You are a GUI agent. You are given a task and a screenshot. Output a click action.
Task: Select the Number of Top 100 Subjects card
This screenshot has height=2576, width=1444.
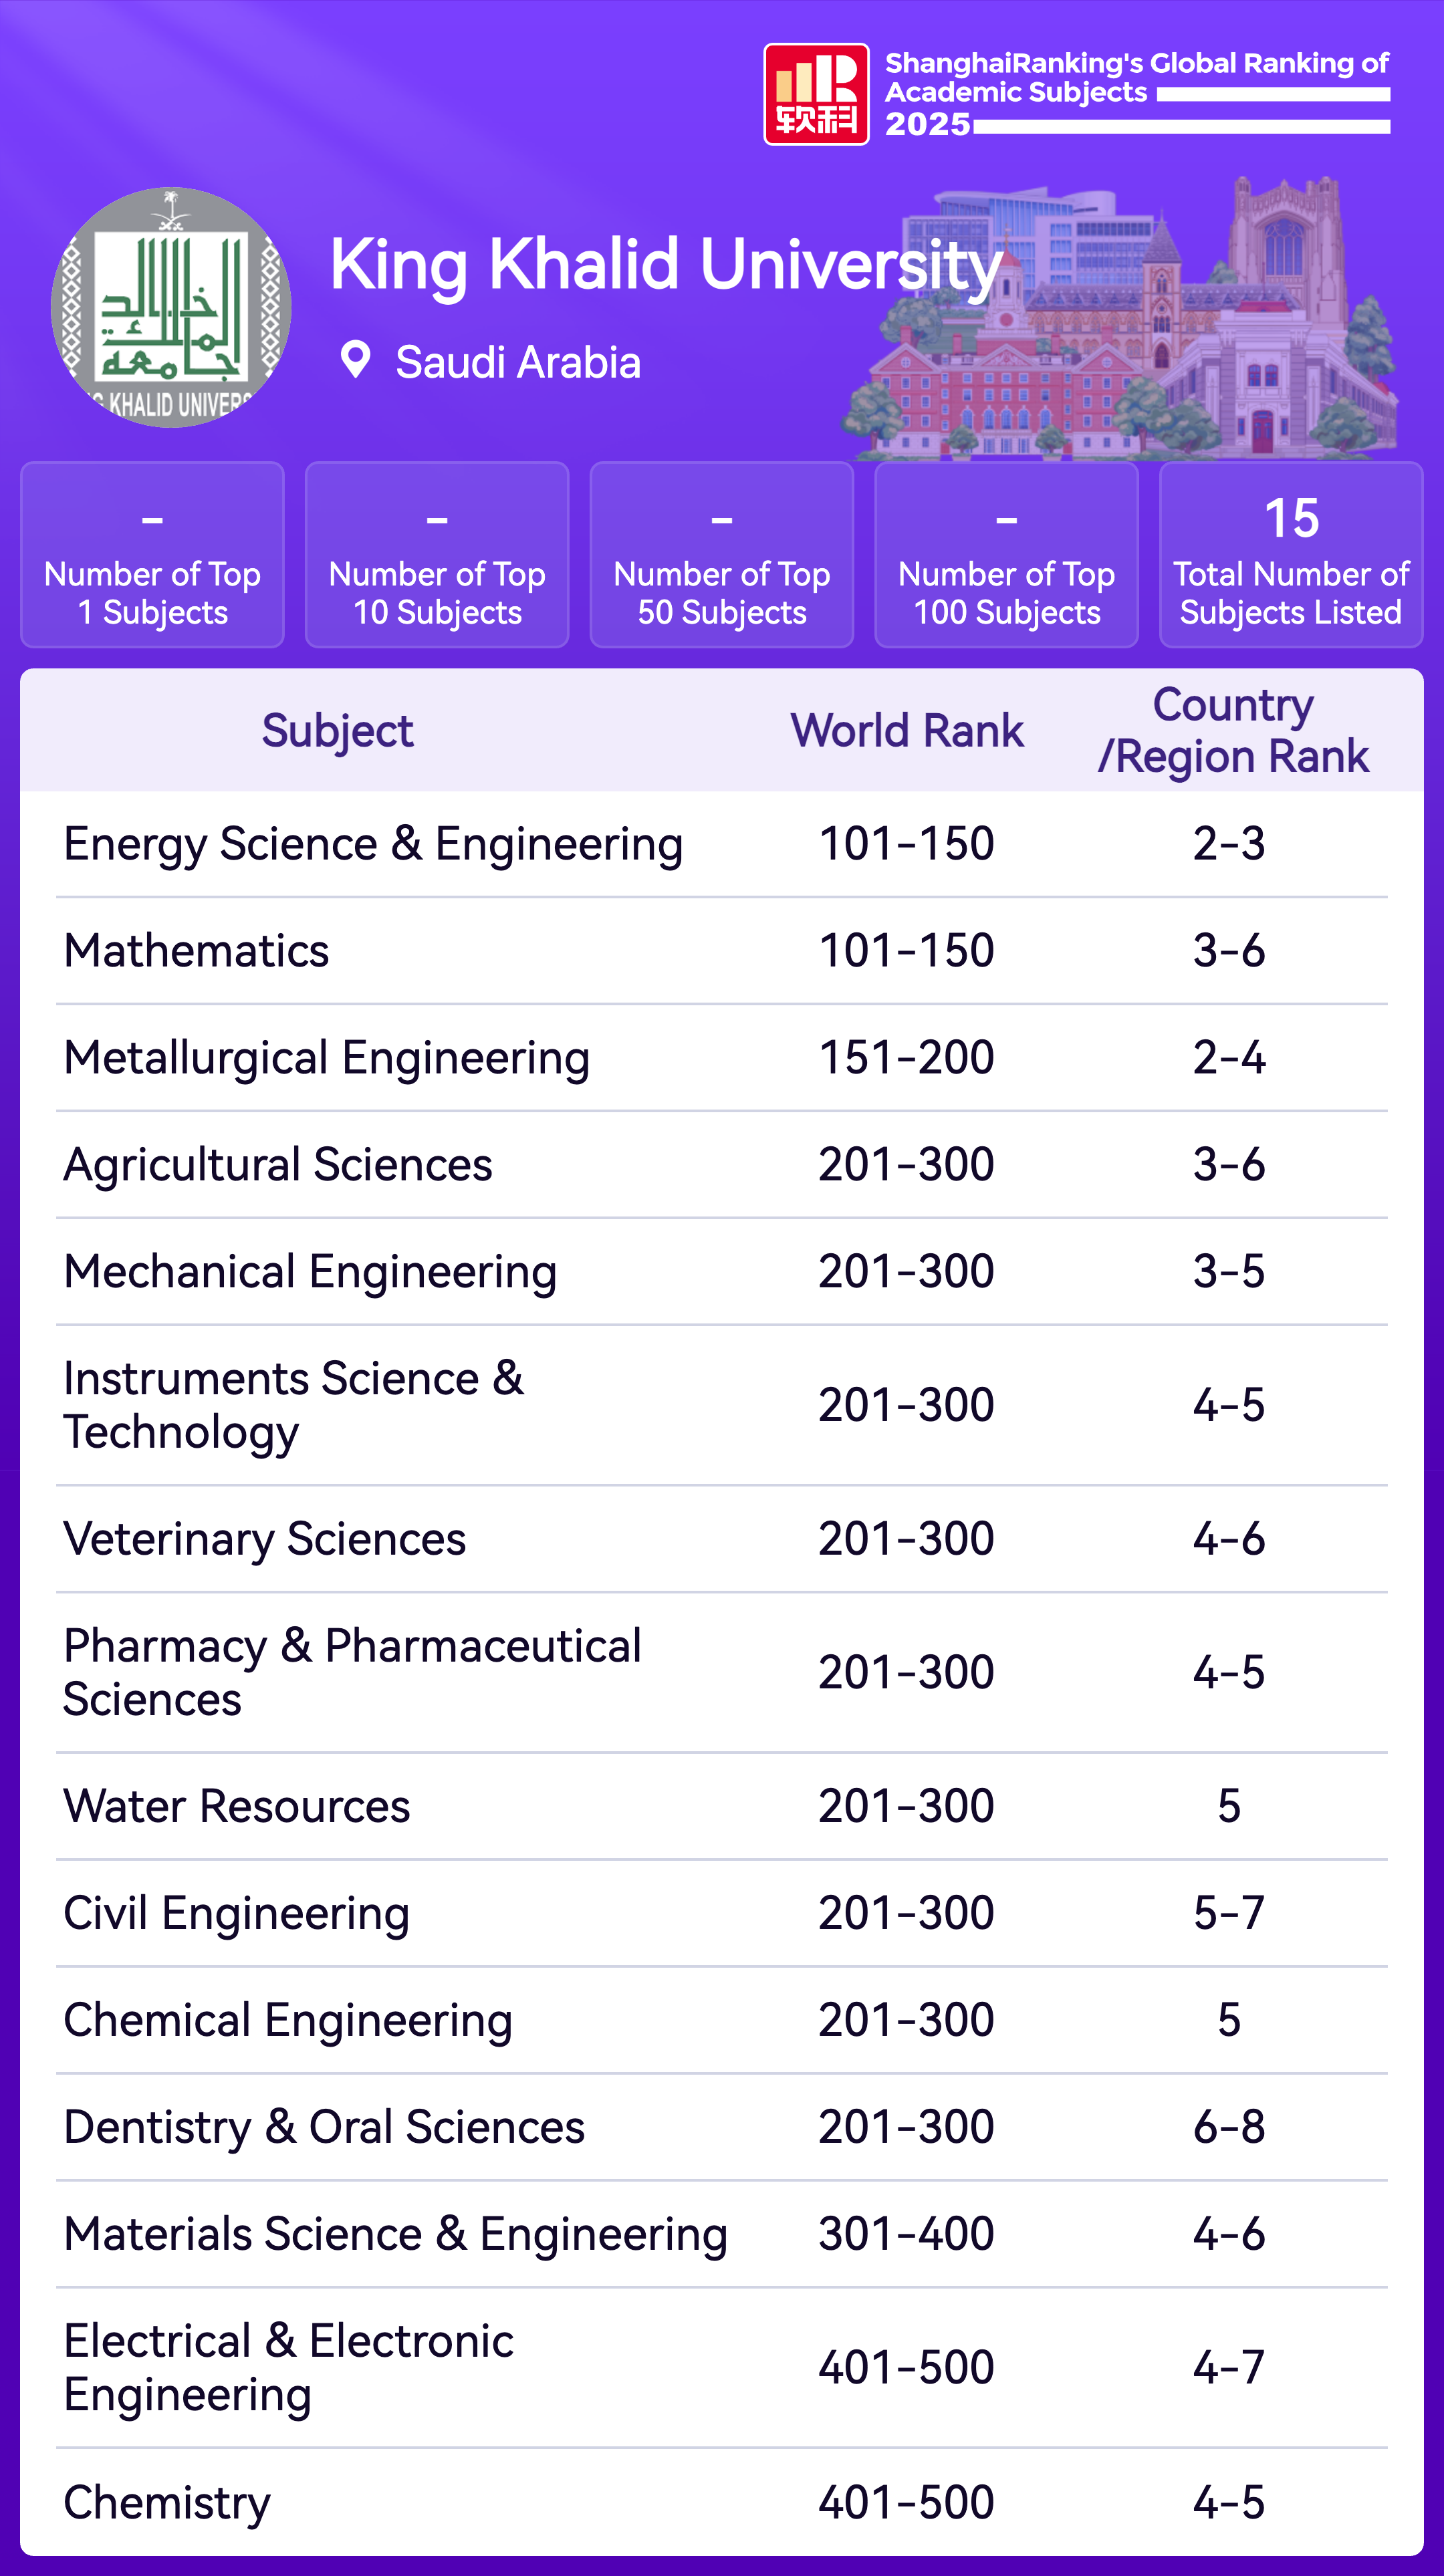(1006, 555)
